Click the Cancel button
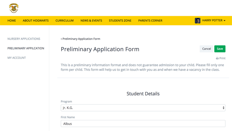 [x=206, y=49]
